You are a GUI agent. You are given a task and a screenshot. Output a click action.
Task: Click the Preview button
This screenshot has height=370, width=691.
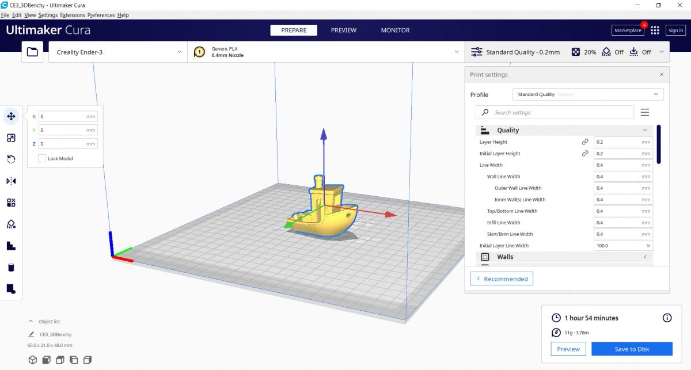[568, 349]
